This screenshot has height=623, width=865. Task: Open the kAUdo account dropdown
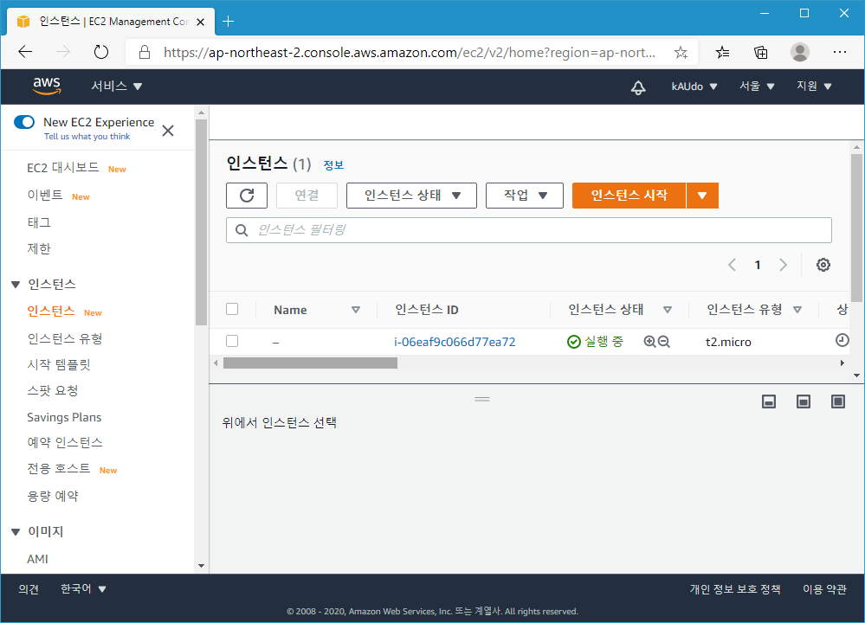click(x=694, y=87)
